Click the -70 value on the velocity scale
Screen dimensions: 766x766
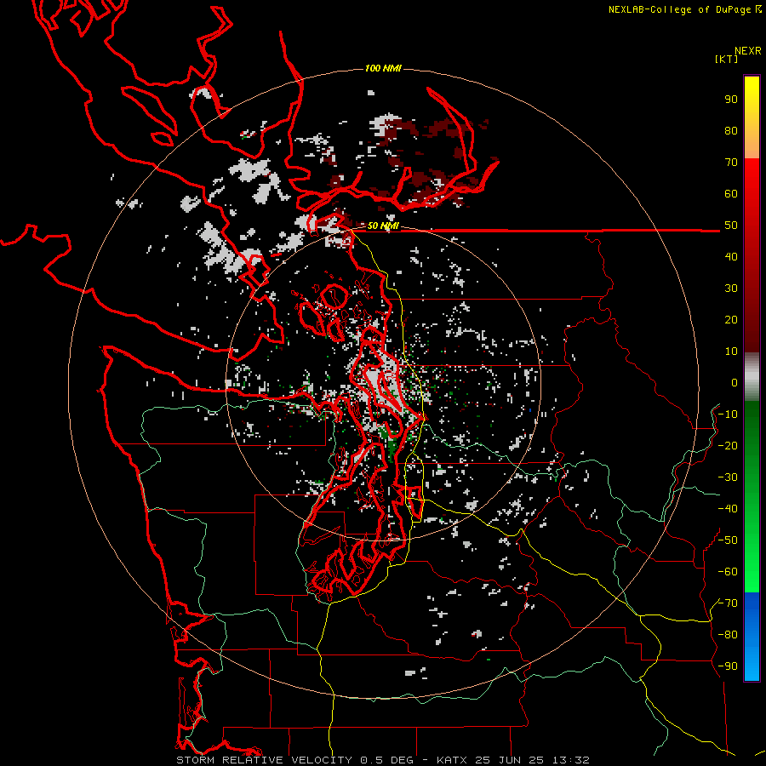click(x=728, y=603)
